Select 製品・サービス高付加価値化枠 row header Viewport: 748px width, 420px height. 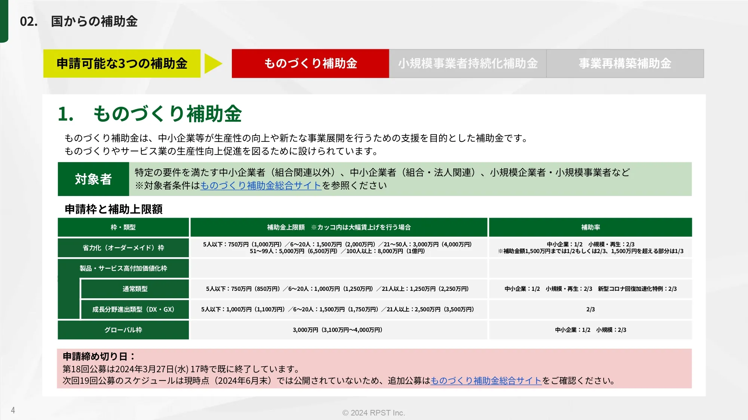coord(123,268)
